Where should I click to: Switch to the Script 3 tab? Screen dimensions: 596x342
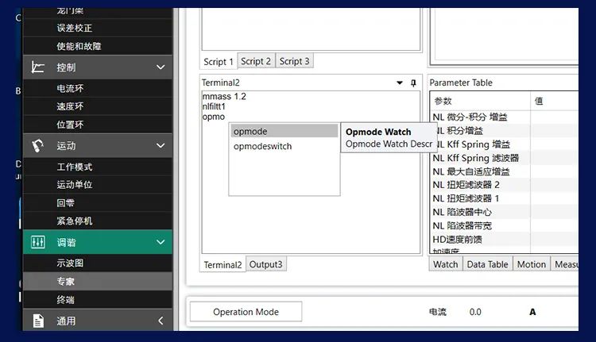tap(294, 61)
